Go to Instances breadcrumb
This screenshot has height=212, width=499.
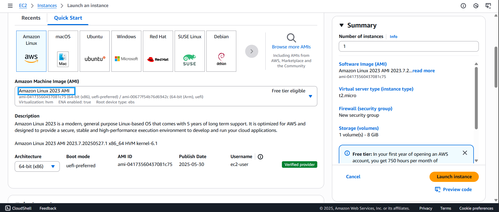(47, 5)
